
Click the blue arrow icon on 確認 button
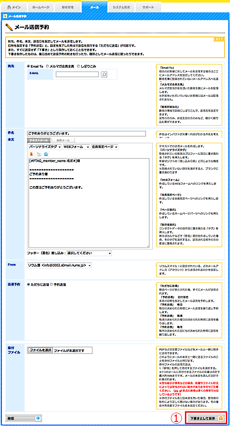[39, 419]
